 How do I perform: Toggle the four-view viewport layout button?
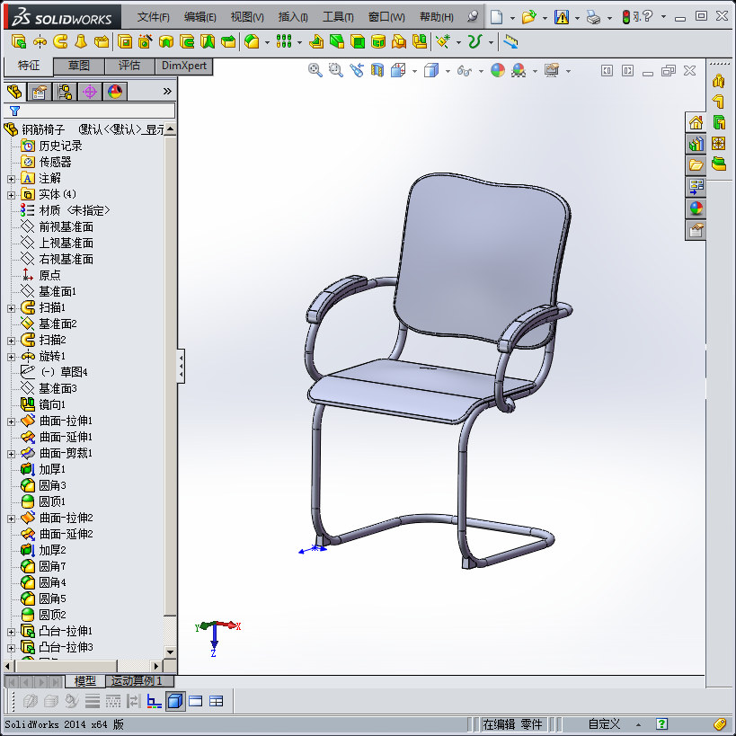(x=216, y=701)
